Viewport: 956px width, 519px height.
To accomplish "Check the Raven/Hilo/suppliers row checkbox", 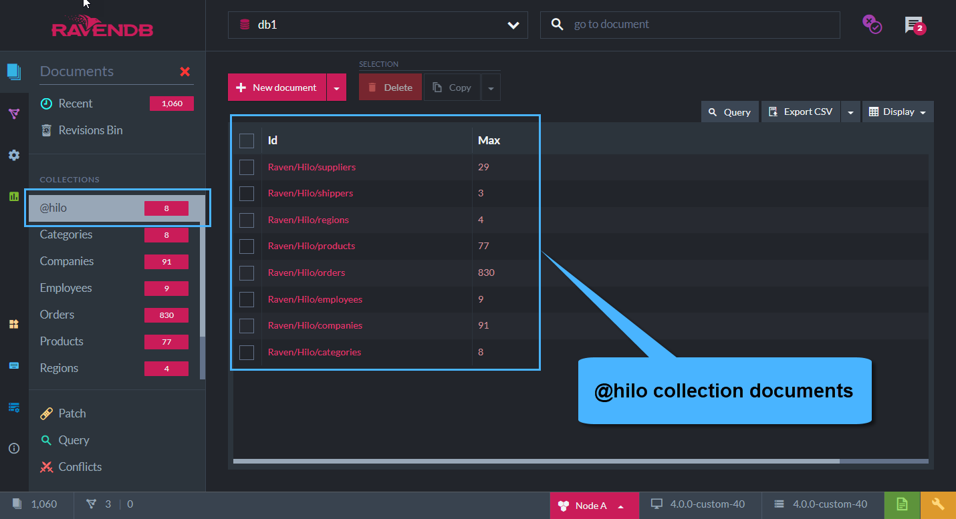I will 247,167.
